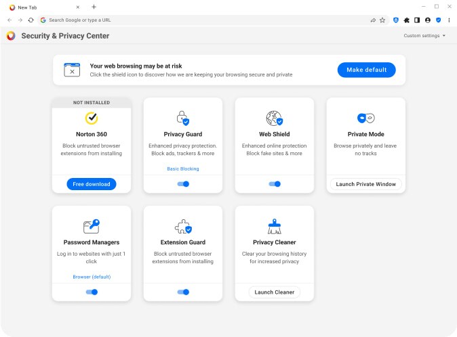Expand the Custom settings dropdown
The height and width of the screenshot is (337, 457).
(424, 36)
